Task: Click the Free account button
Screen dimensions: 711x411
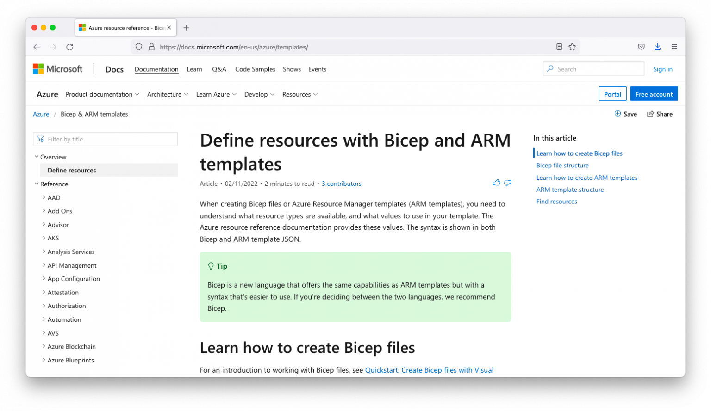Action: (x=654, y=94)
